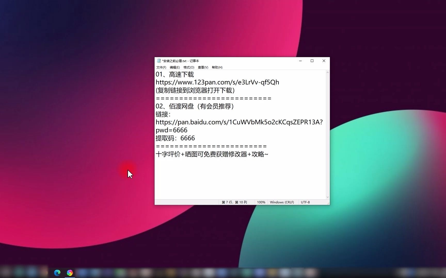This screenshot has height=278, width=446.
Task: Click the resize grip at the status bar corner
Action: pyautogui.click(x=328, y=203)
